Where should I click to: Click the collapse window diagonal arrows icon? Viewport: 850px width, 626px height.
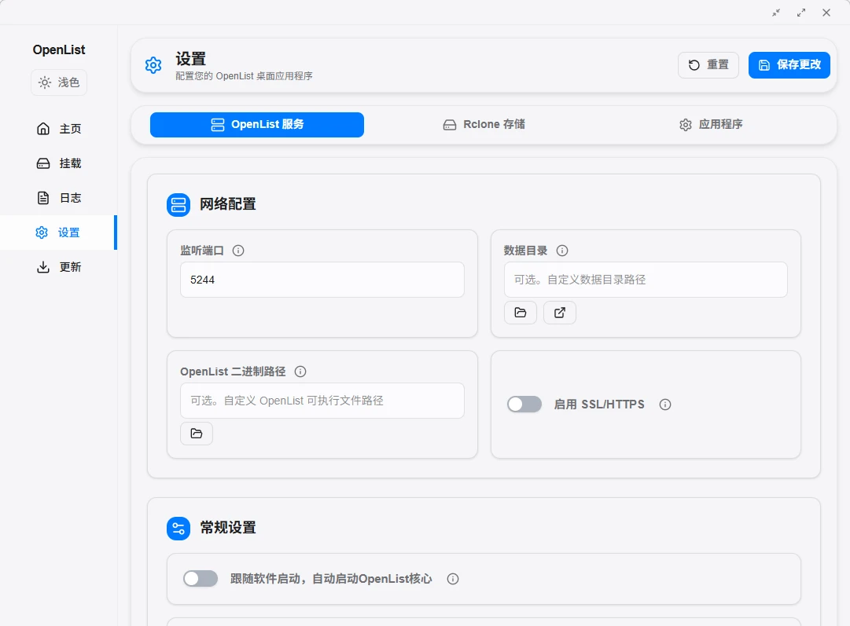point(776,13)
